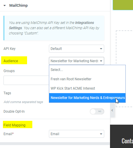The width and height of the screenshot is (133, 148).
Task: Select Fresh van Root Newsletter audience
Action: pos(87,79)
